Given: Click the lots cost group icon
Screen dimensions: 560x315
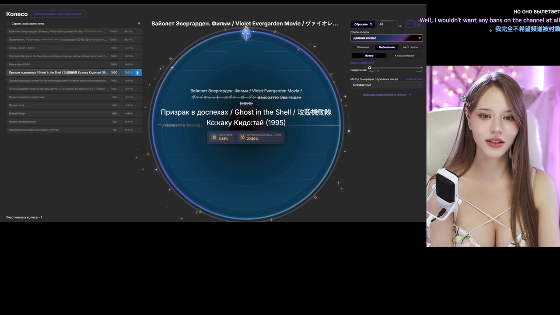Looking at the screenshot, I should pos(242,137).
